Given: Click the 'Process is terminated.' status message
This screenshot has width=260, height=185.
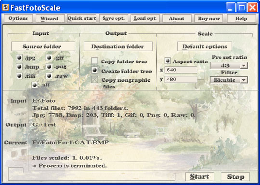Looking at the screenshot, I should coord(70,166).
